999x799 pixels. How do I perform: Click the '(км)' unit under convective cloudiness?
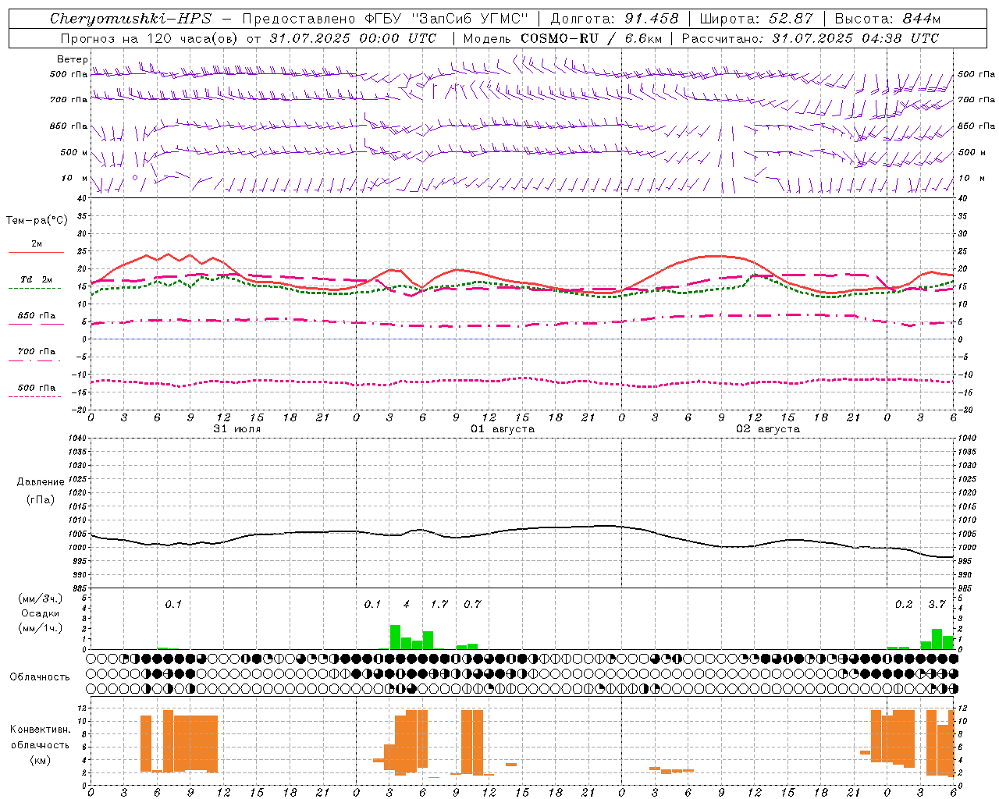click(x=41, y=760)
